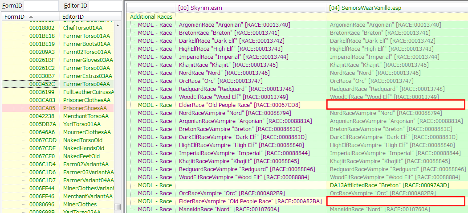Click Skyrim.esm ImperialRace "Imperial" cell
Screen dimensions: 468x213
[235, 57]
